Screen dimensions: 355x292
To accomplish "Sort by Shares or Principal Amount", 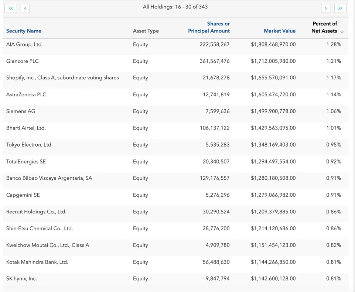I will point(209,27).
